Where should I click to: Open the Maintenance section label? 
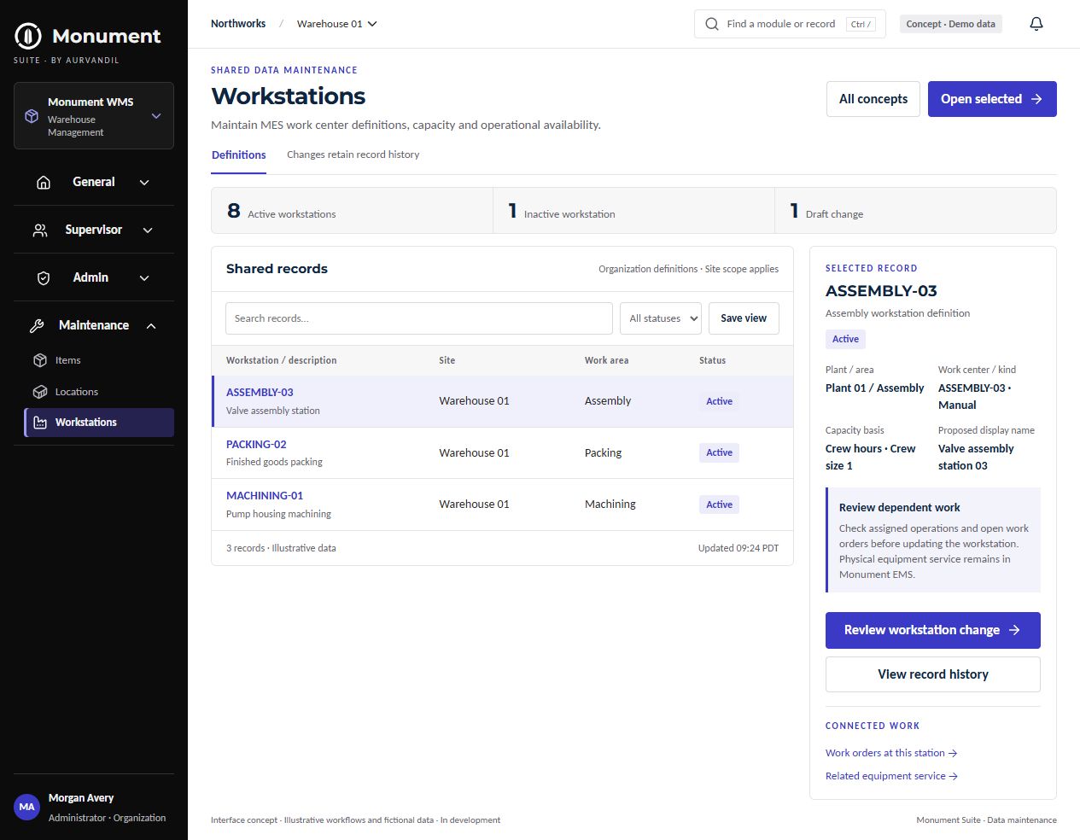tap(94, 325)
